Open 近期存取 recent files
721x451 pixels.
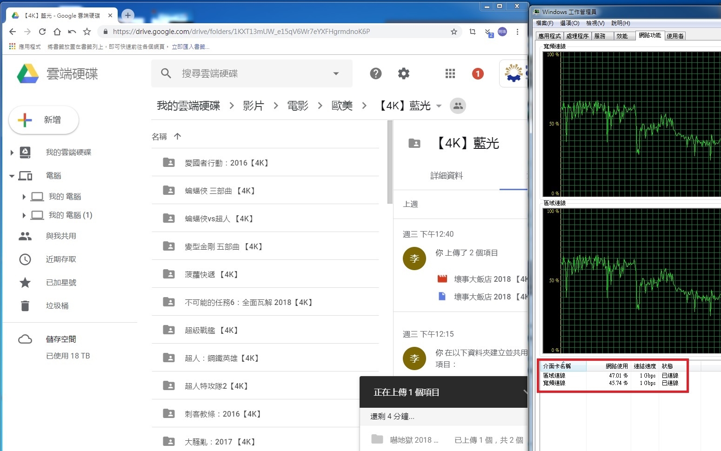coord(61,259)
